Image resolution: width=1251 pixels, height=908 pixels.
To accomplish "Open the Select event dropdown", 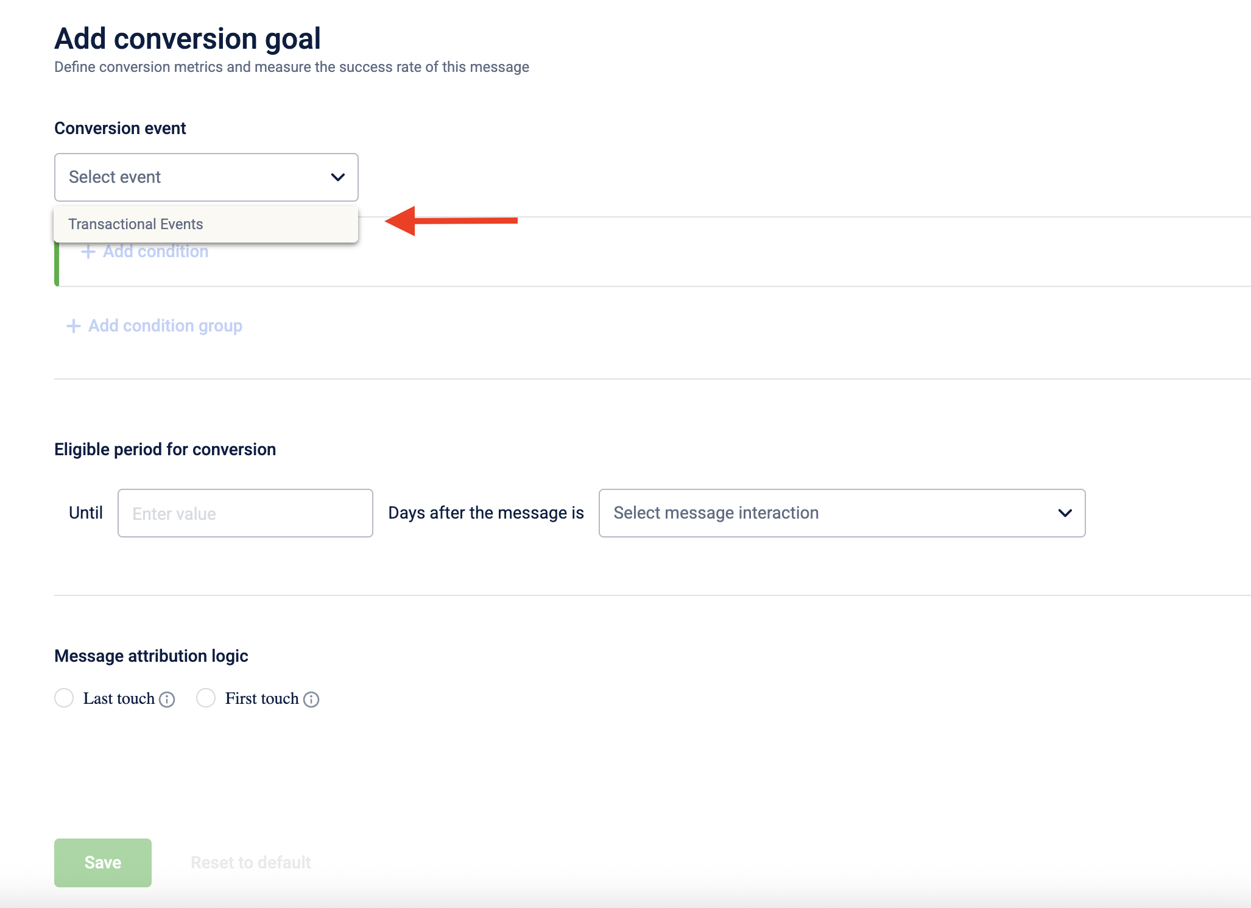I will click(x=206, y=177).
